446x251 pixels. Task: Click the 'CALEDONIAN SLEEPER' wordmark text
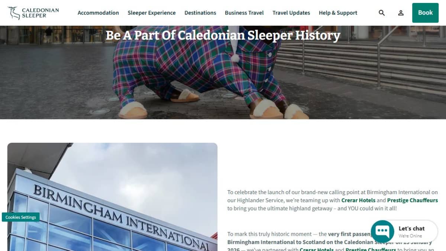point(40,13)
